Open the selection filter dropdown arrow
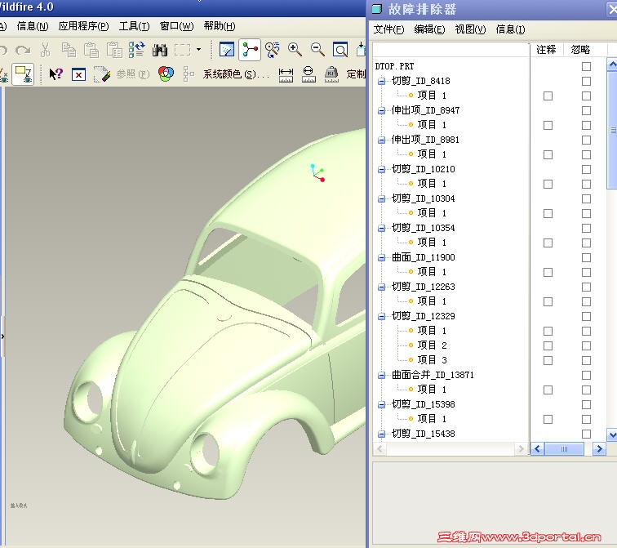 coord(198,50)
